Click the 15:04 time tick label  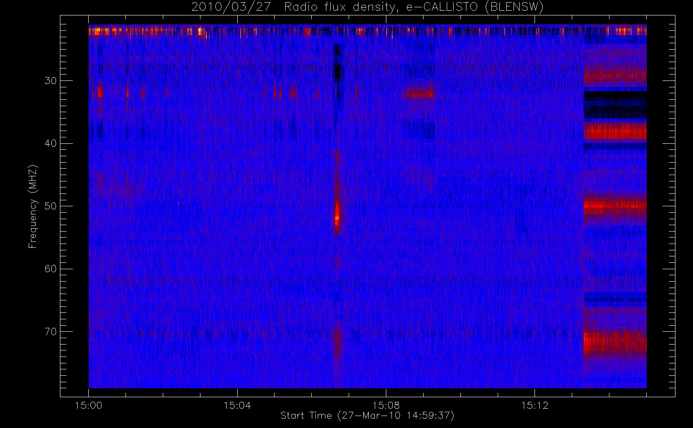[x=237, y=405]
